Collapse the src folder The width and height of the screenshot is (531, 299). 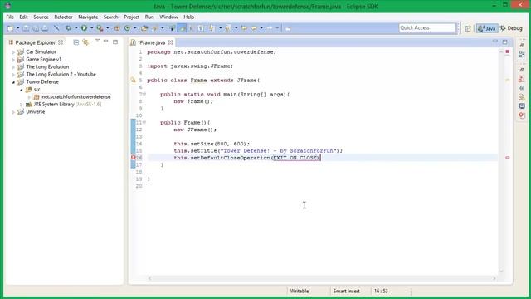[21, 90]
